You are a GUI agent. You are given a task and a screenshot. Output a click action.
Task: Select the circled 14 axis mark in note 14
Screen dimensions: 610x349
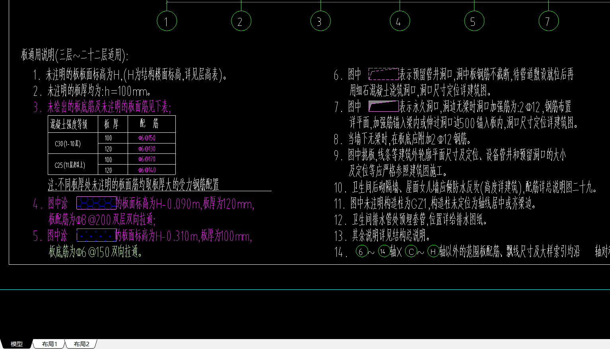pyautogui.click(x=384, y=251)
